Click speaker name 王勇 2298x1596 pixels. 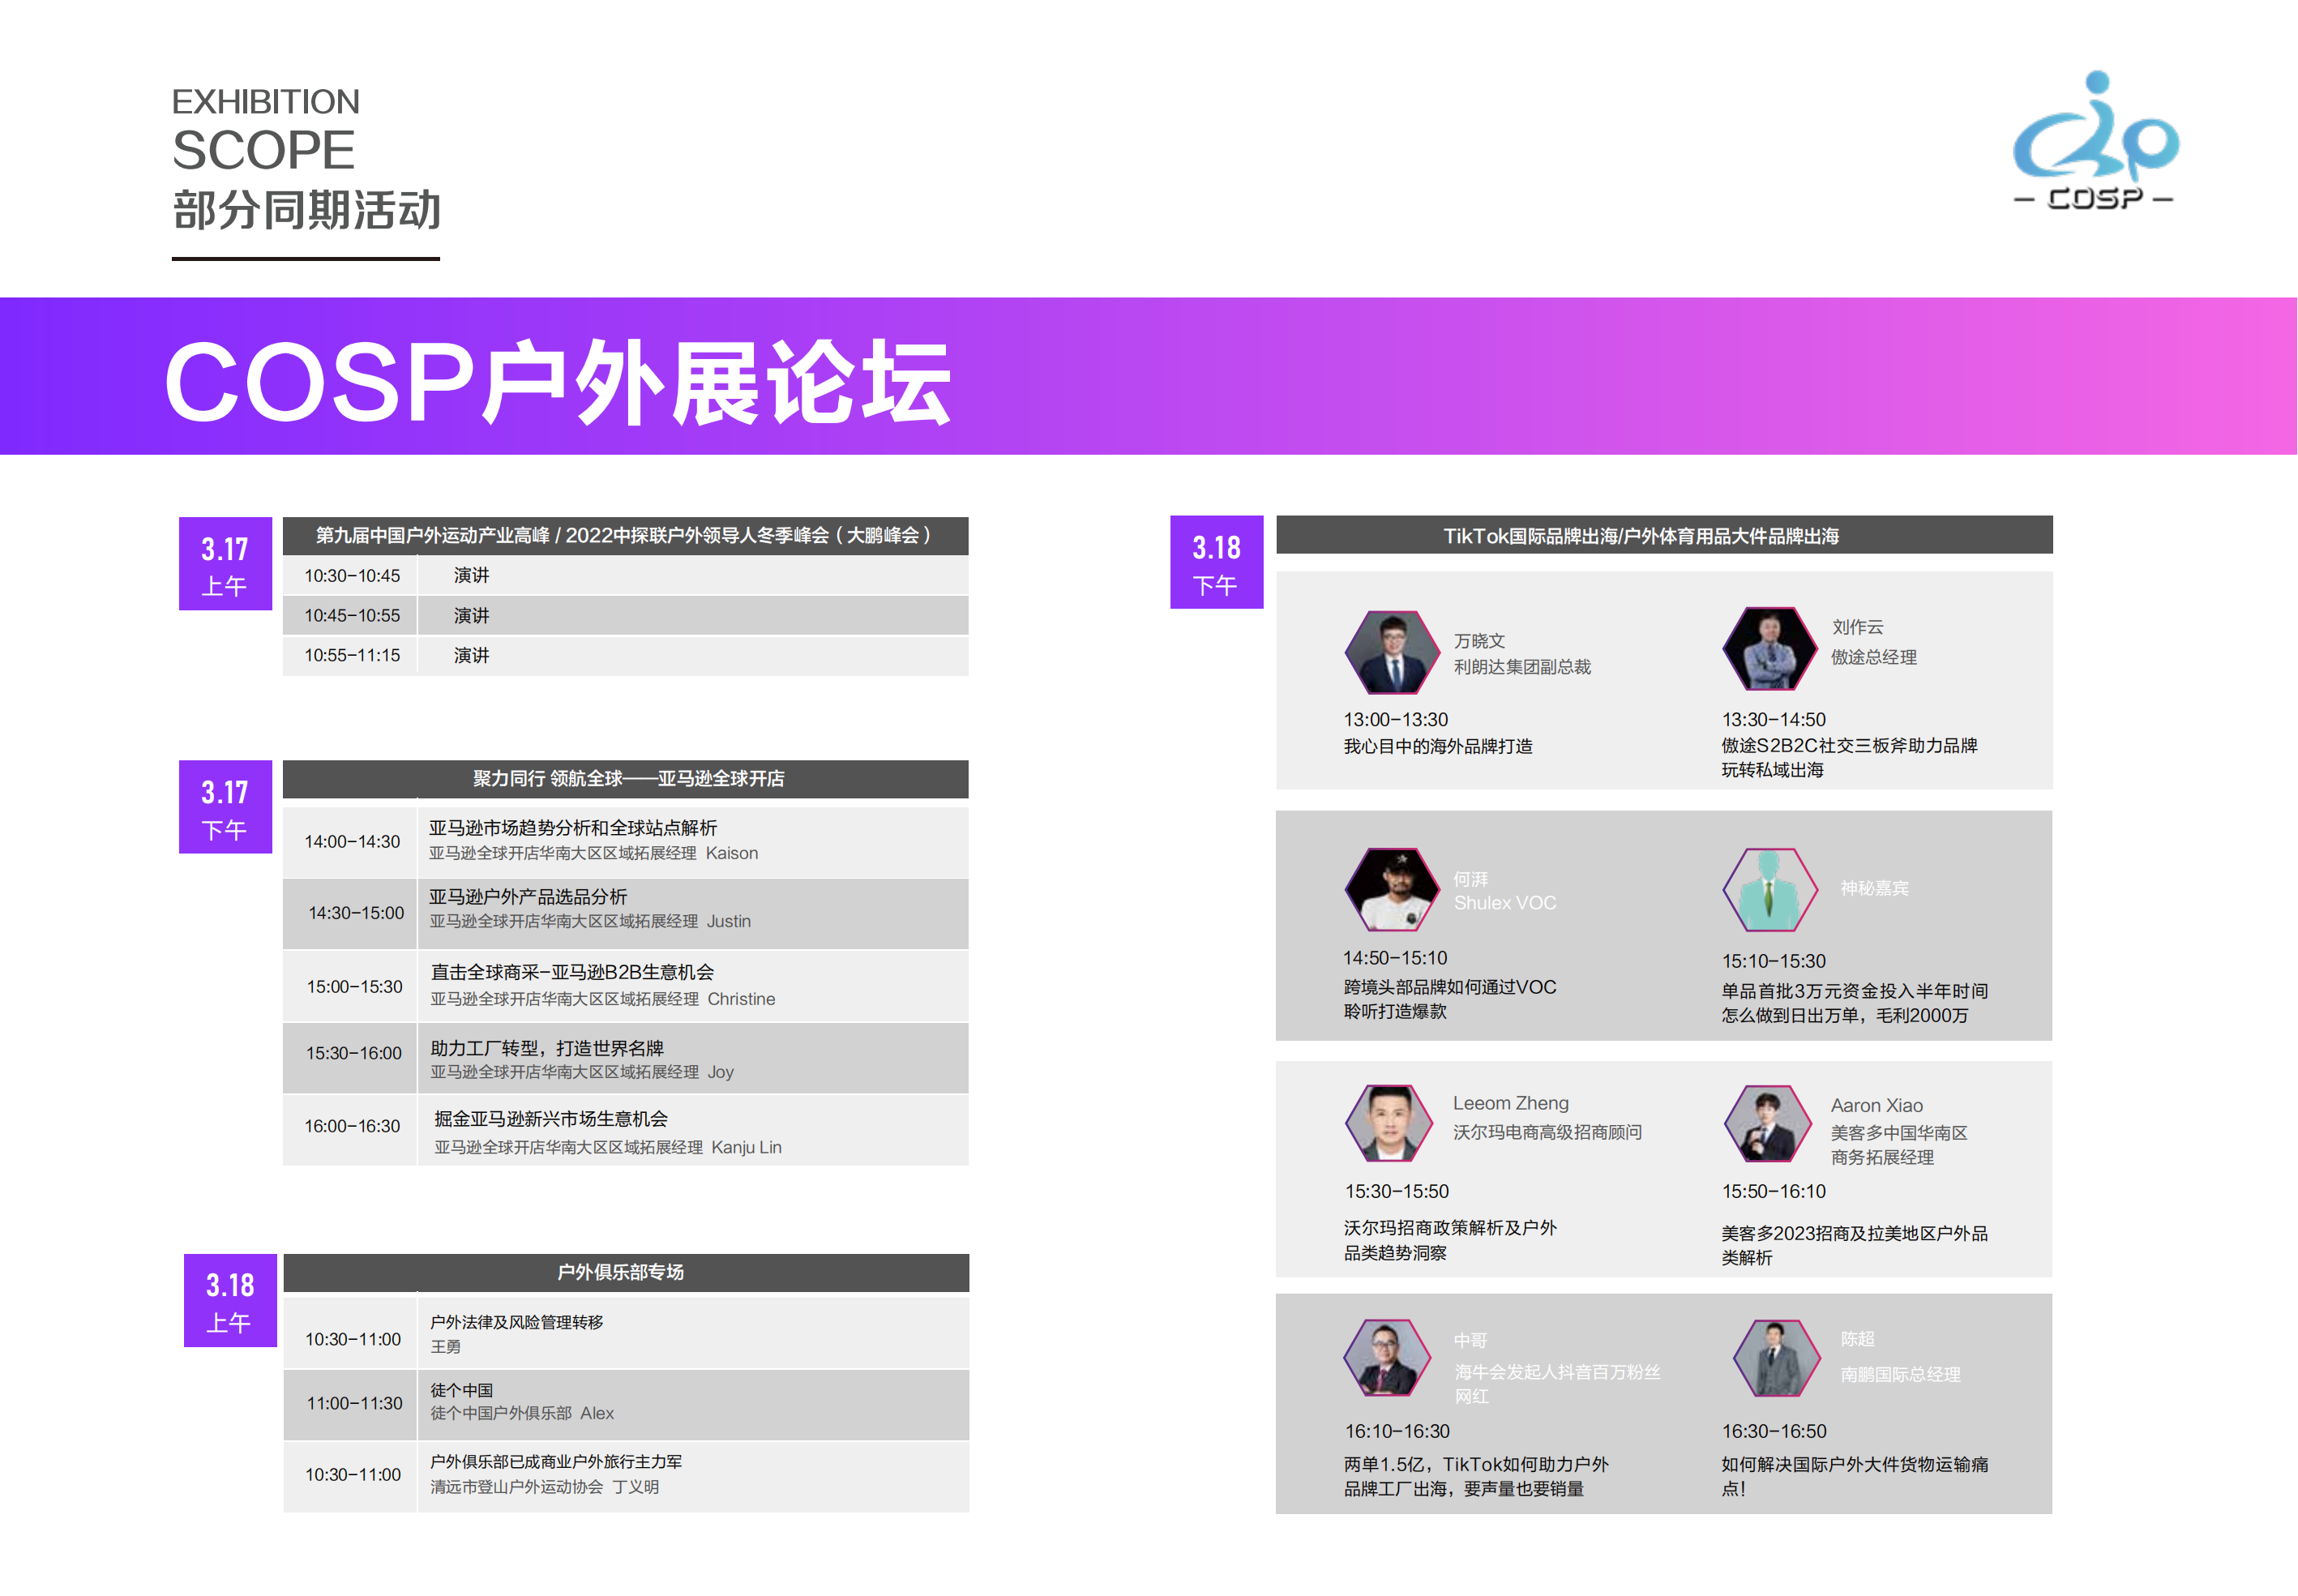point(445,1347)
